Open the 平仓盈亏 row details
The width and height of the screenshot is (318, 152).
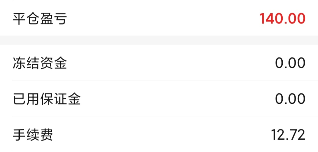point(159,18)
